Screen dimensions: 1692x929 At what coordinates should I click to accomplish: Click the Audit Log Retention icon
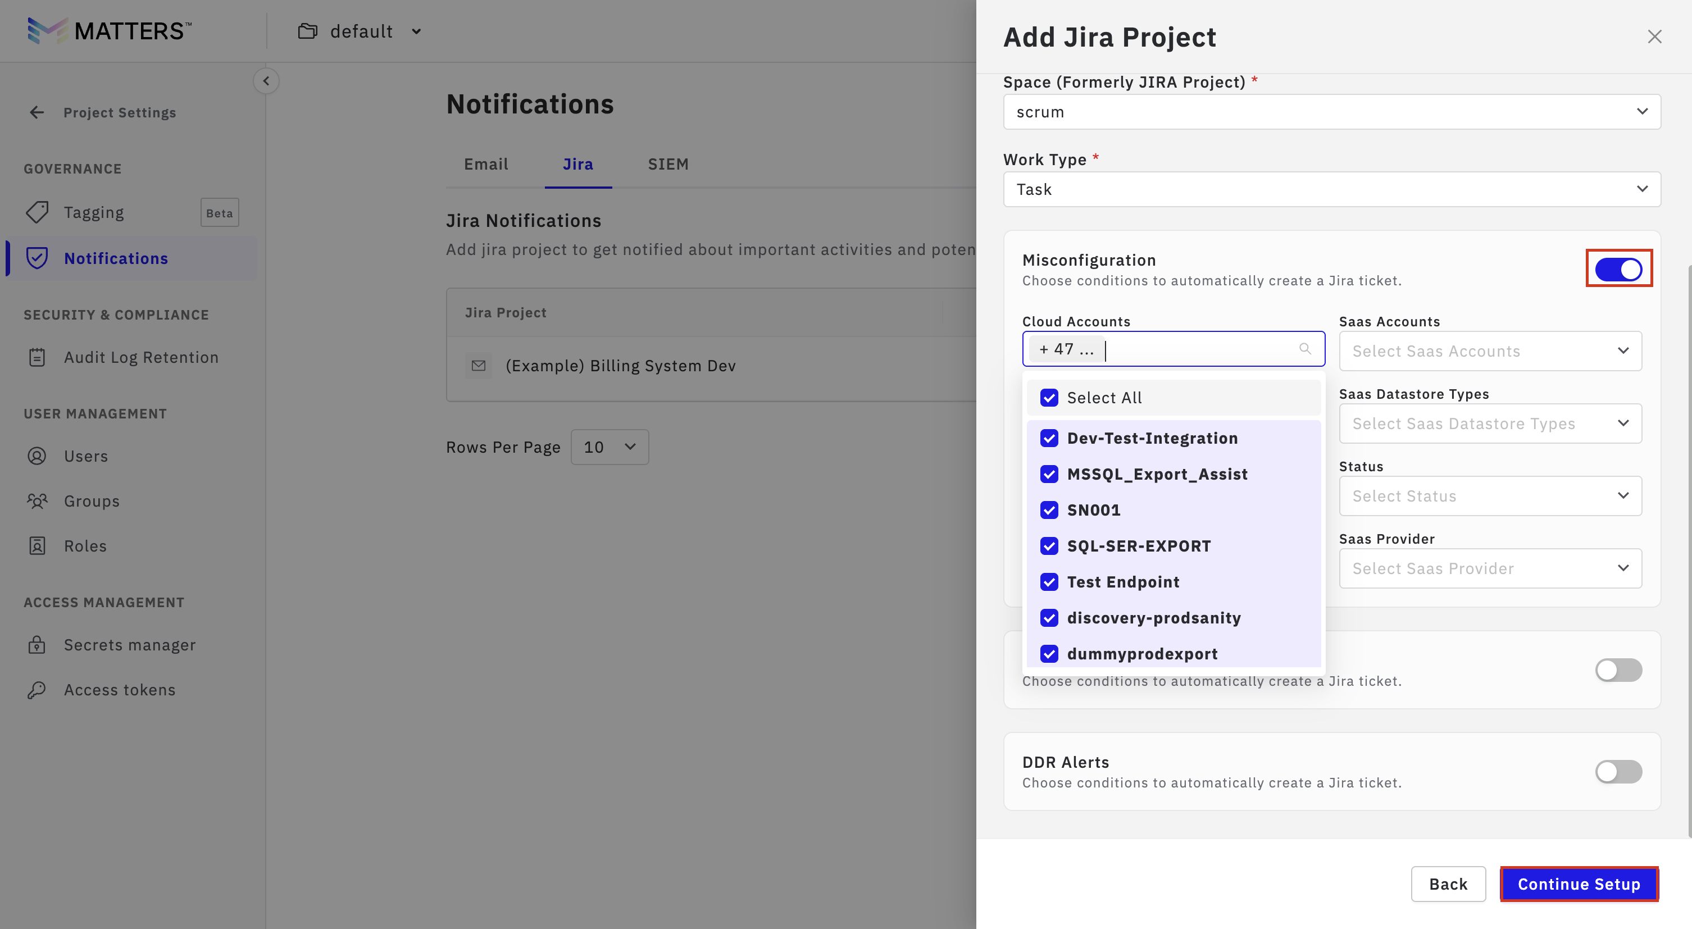[38, 357]
